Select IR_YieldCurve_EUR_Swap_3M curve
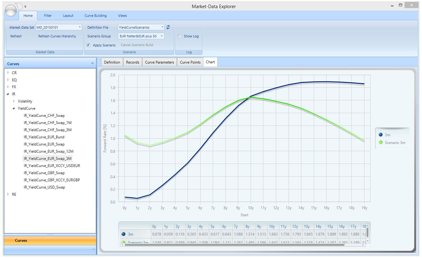This screenshot has width=422, height=258. click(x=48, y=159)
